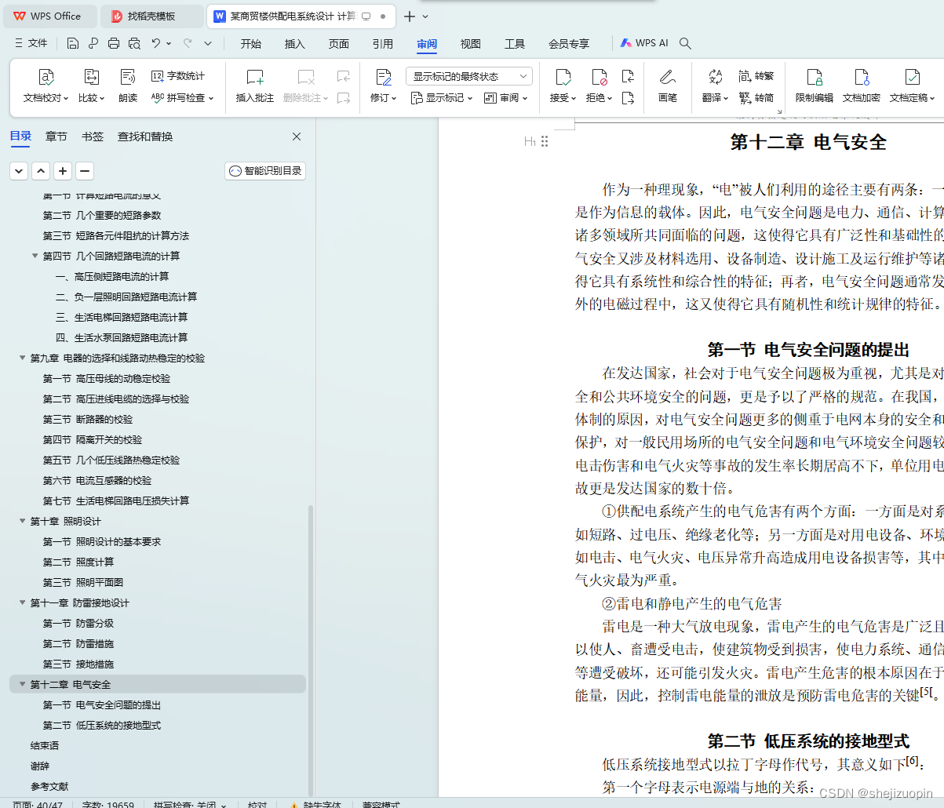
Task: Click move-up arrow button in 目录 panel
Action: coord(41,171)
